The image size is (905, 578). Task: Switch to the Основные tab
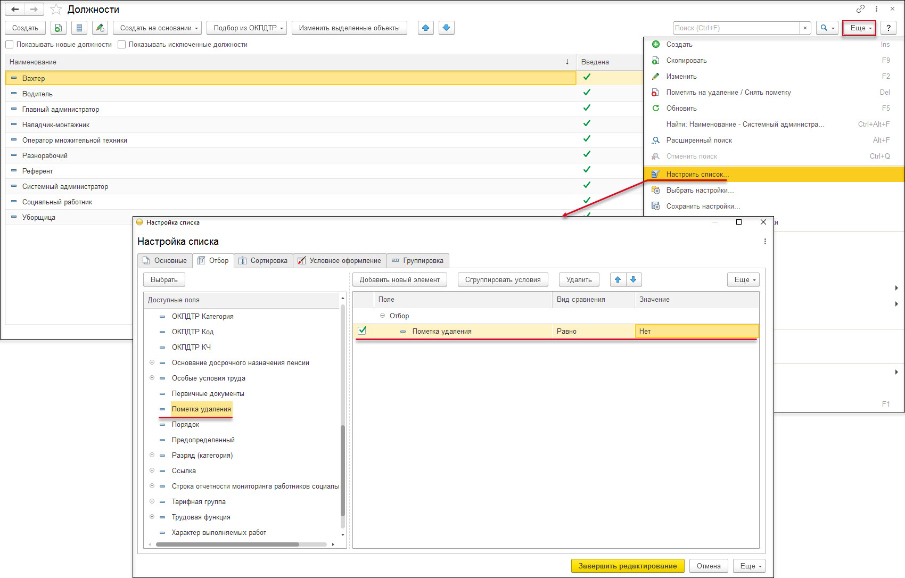(x=164, y=260)
